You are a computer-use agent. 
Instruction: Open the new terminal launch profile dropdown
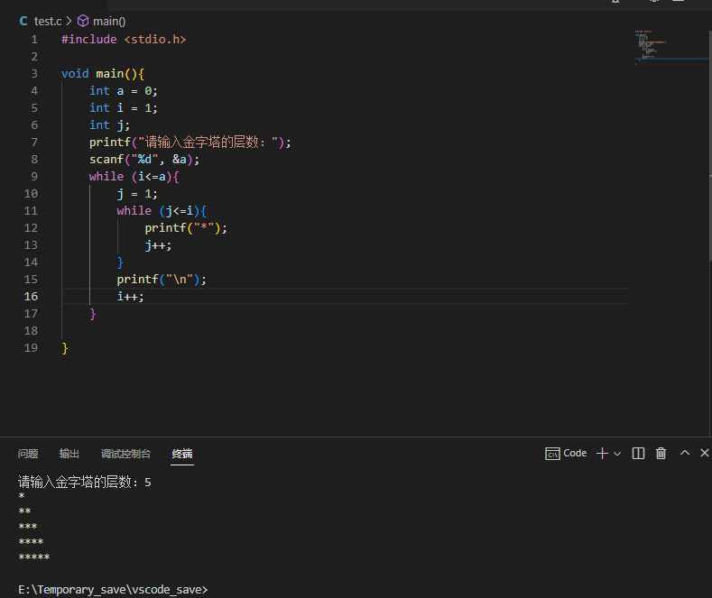[x=617, y=454]
